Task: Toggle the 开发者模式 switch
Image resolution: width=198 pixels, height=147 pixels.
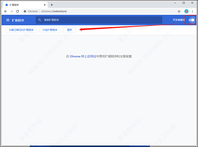Action: click(x=191, y=20)
